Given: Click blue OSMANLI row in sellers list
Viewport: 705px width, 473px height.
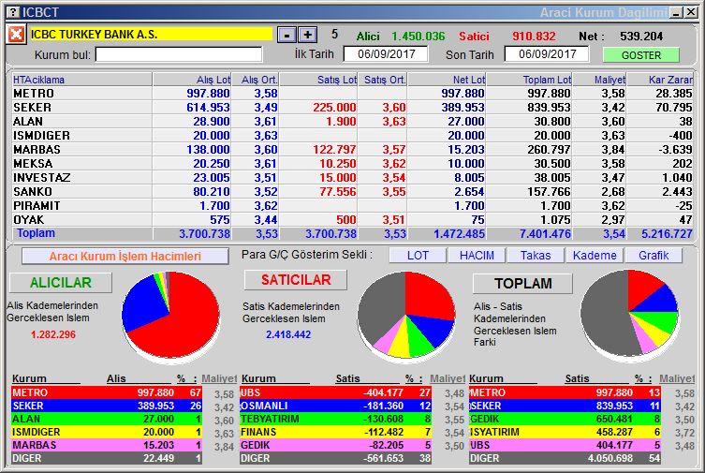Looking at the screenshot, I should pos(335,406).
